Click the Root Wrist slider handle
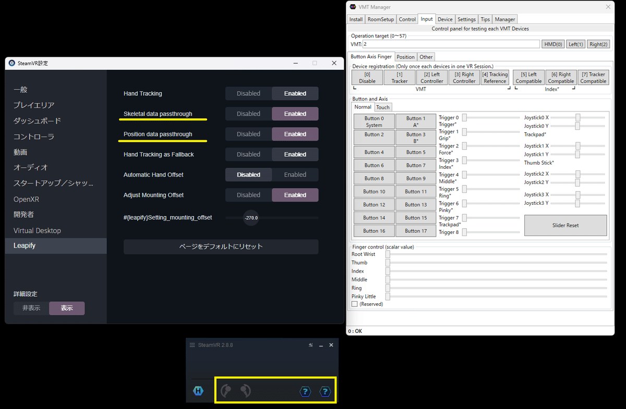The image size is (626, 409). coord(388,254)
